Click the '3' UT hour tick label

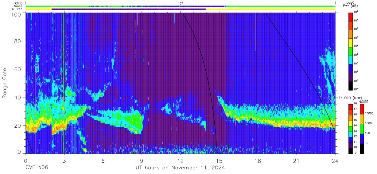pos(64,161)
